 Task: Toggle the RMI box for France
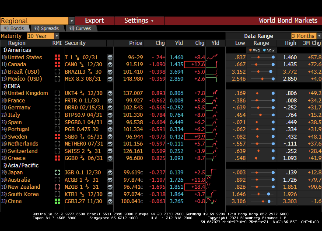coord(57,100)
